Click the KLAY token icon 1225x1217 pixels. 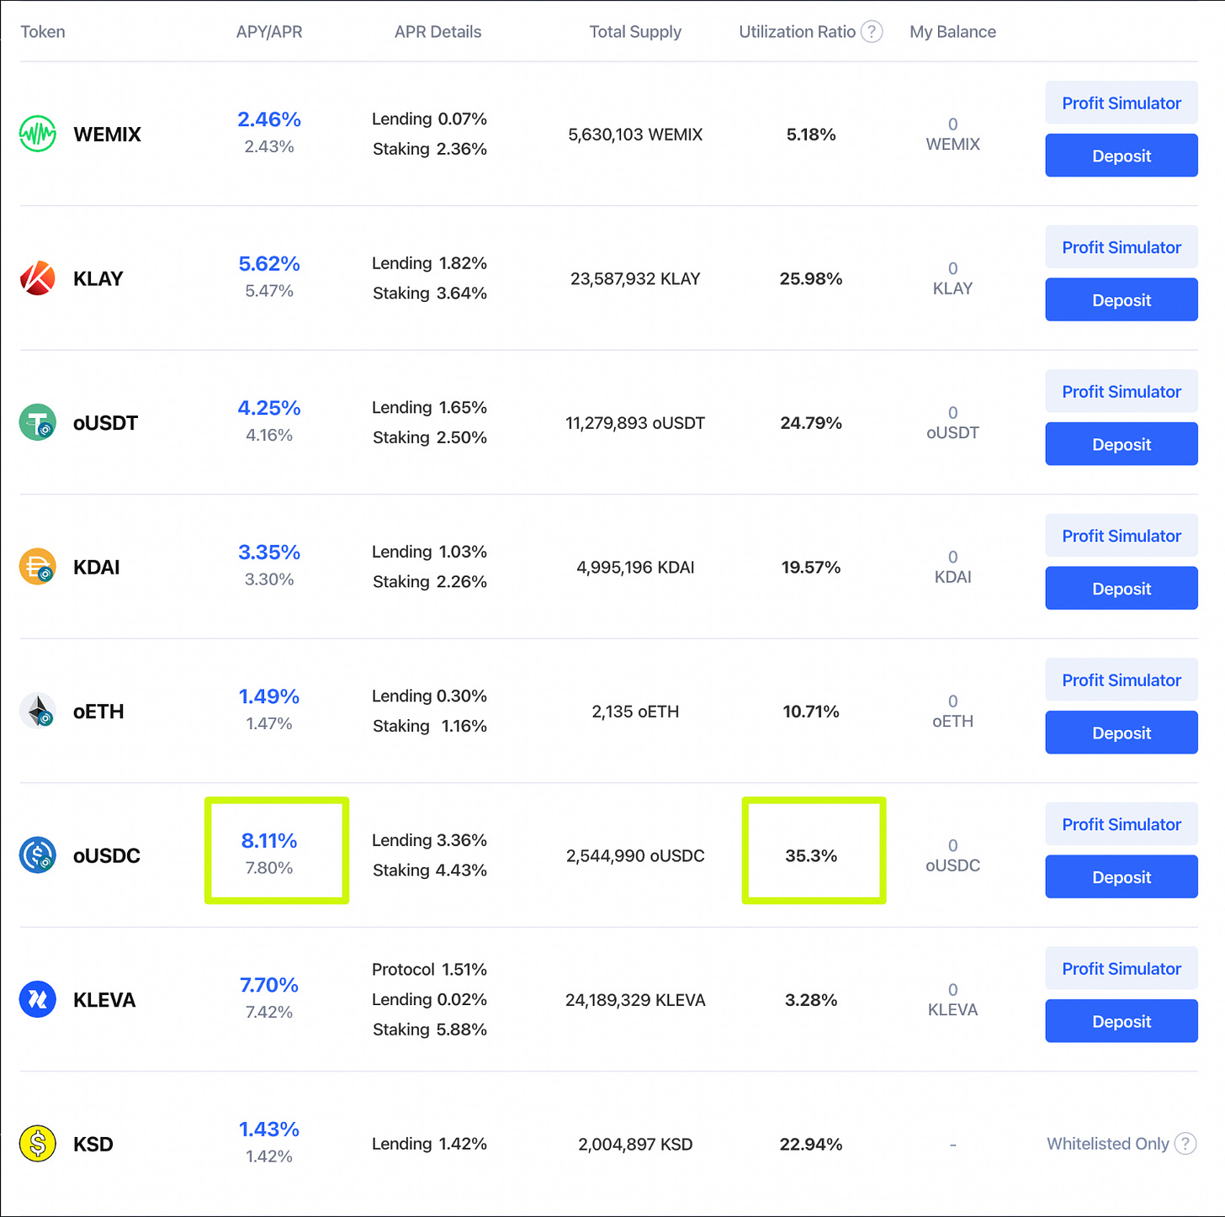pos(38,278)
